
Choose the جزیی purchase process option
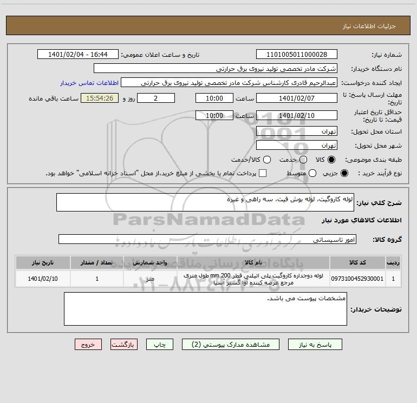pos(344,173)
